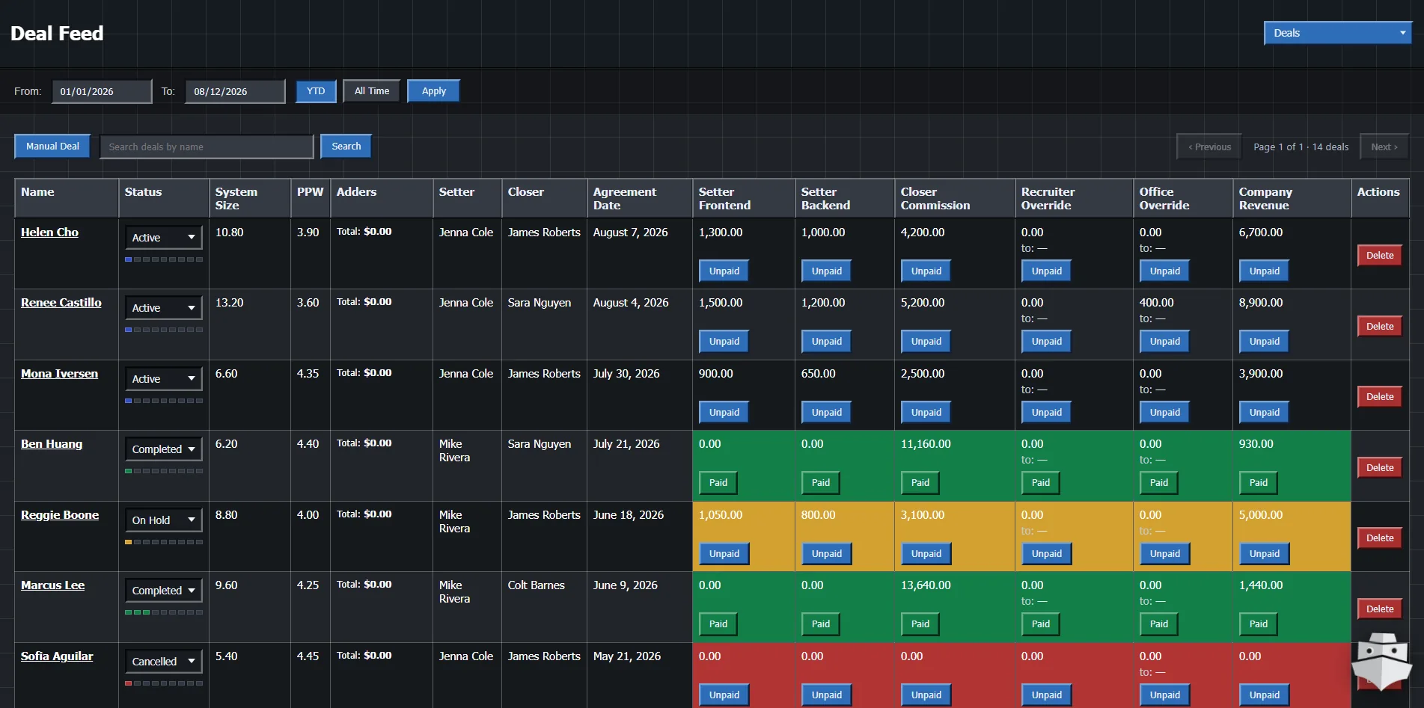Go to Previous page of deals
The width and height of the screenshot is (1424, 708).
point(1209,147)
